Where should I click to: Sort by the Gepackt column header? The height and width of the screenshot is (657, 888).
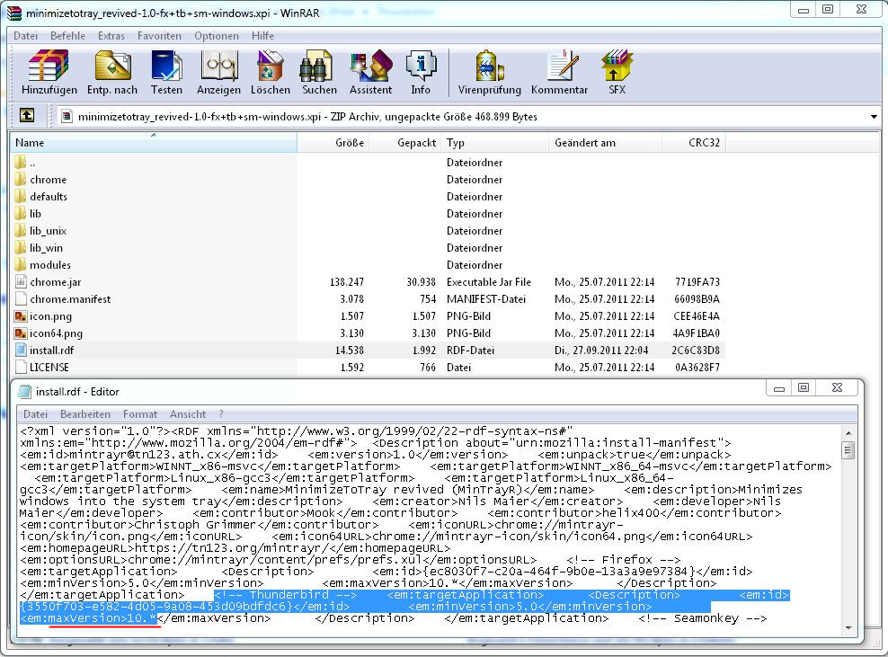pyautogui.click(x=405, y=143)
